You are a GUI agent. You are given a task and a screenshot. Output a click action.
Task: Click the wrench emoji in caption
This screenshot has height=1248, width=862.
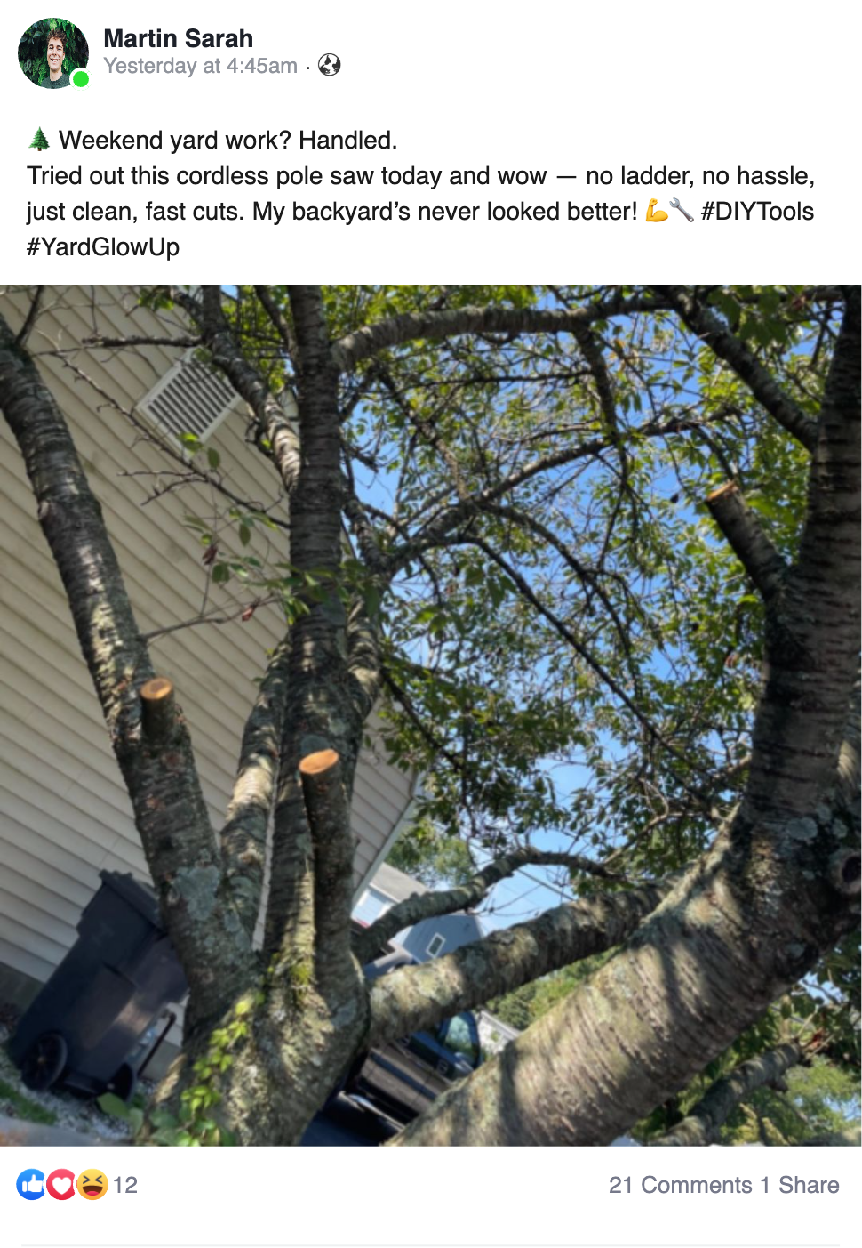pos(682,211)
